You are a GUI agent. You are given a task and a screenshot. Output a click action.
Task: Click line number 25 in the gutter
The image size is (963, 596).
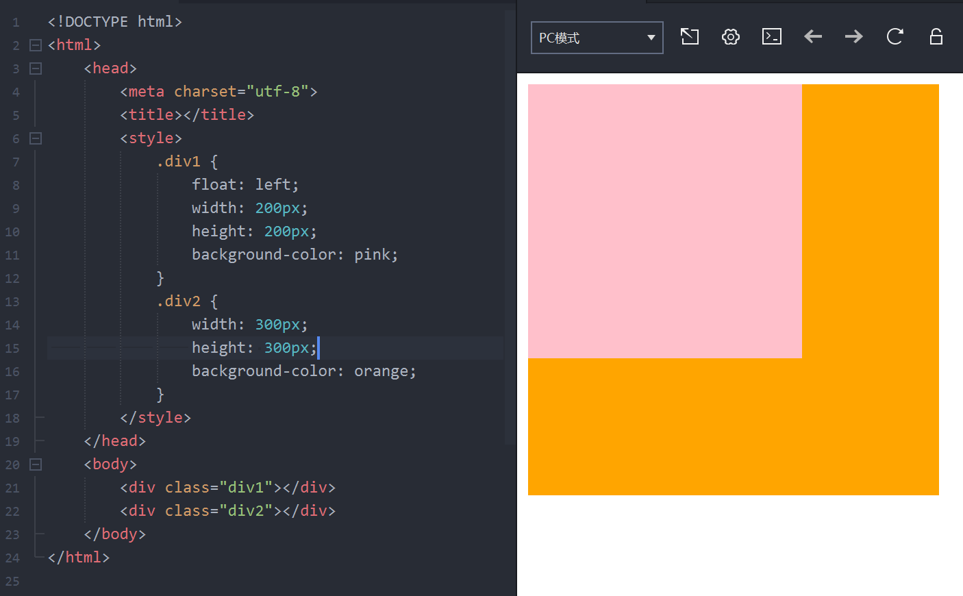(12, 582)
